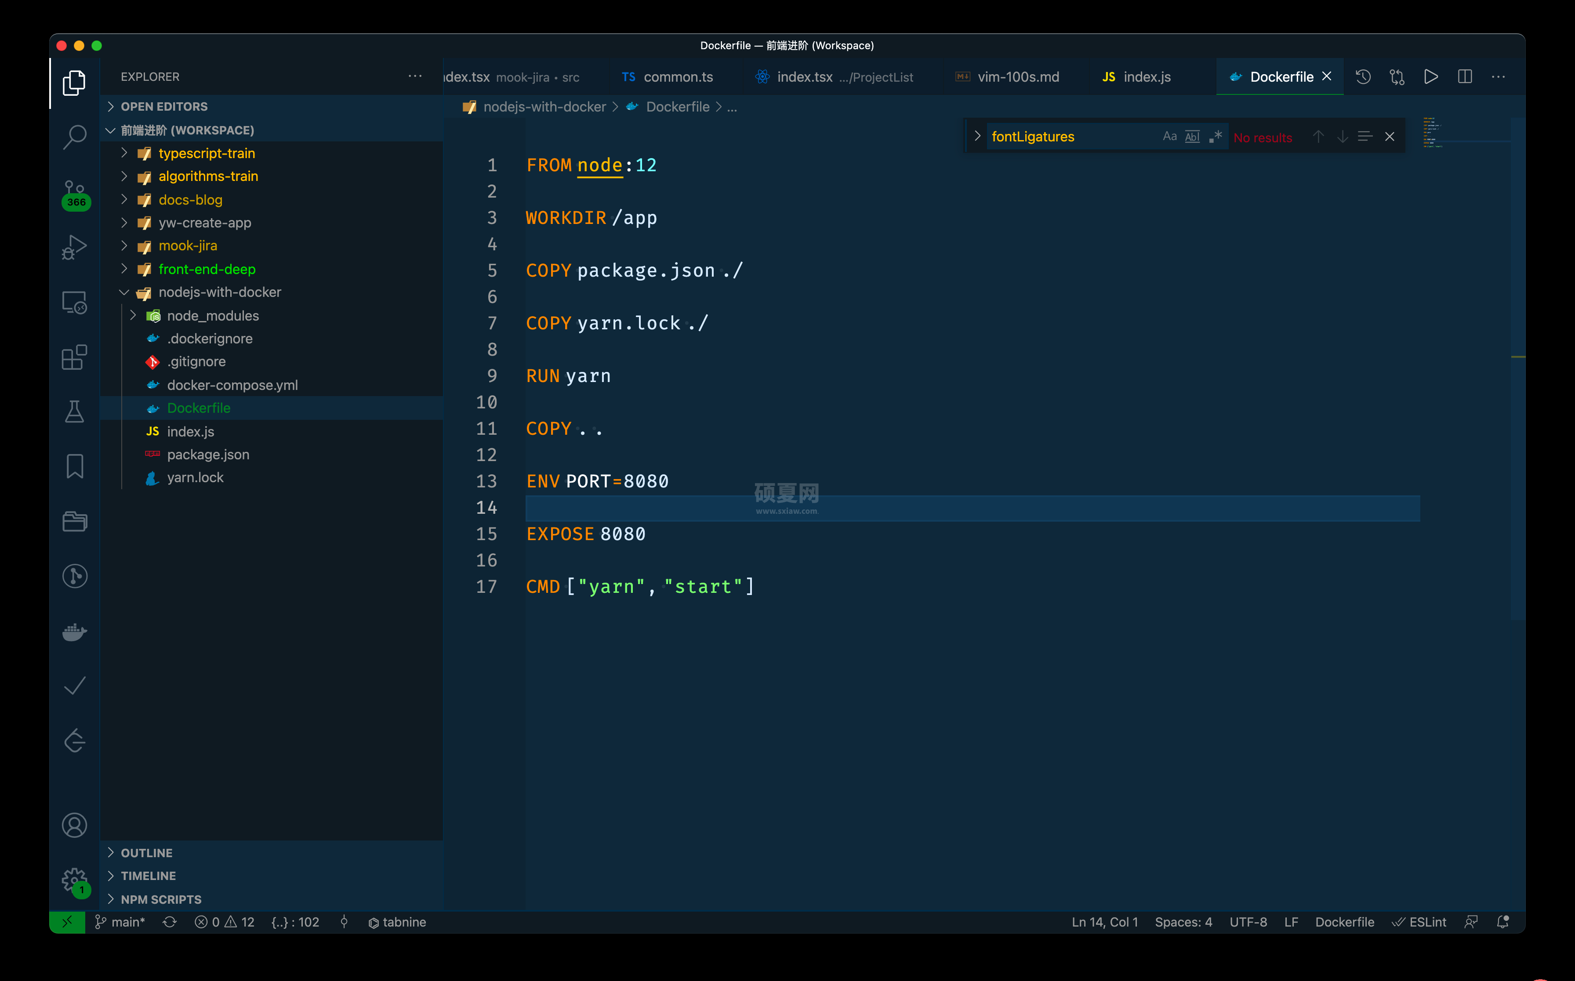The width and height of the screenshot is (1575, 981).
Task: Expand the OPEN EDITORS section
Action: tap(272, 106)
